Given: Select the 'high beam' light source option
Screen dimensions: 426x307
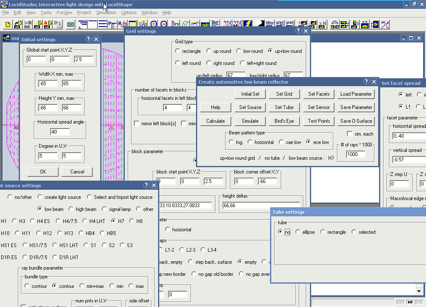Looking at the screenshot, I should pos(71,209).
